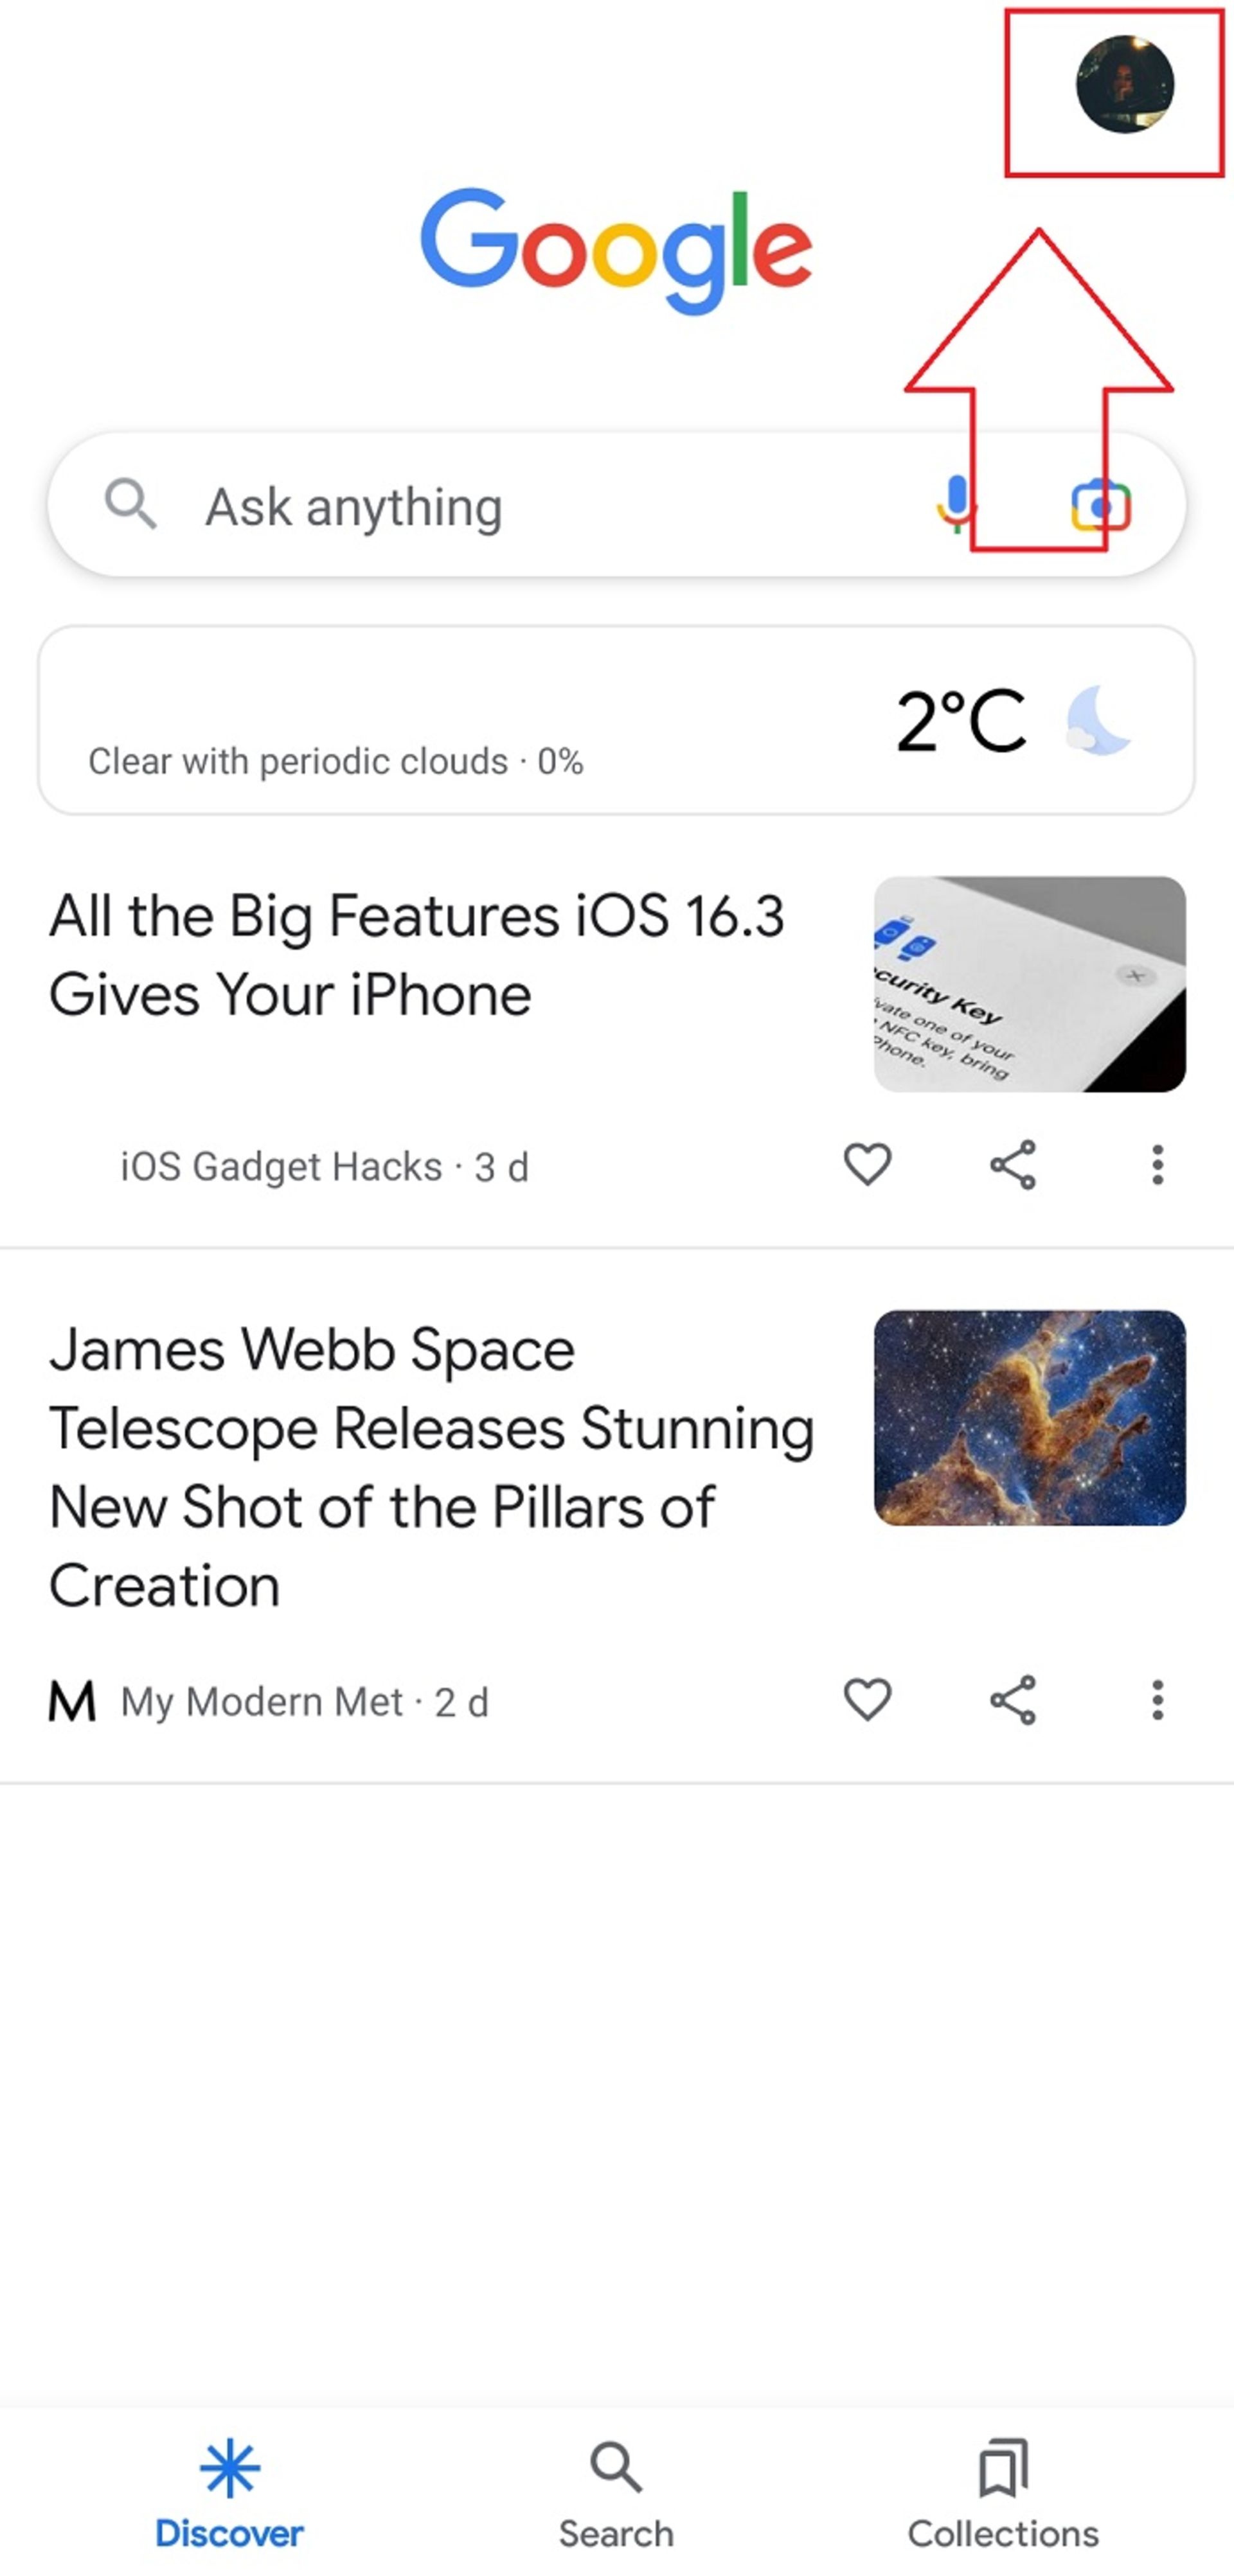
Task: View the Pillars of Creation thumbnail
Action: pyautogui.click(x=1029, y=1418)
